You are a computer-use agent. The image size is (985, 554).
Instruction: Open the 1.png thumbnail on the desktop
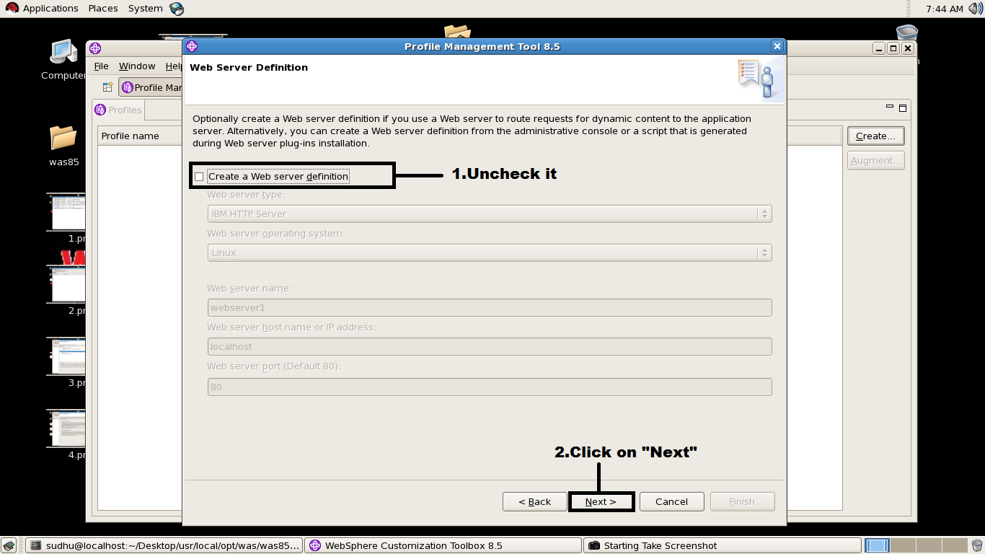[66, 211]
